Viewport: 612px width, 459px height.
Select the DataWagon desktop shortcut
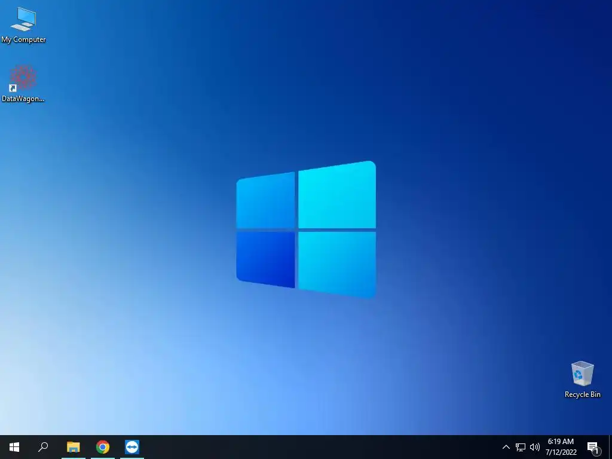pyautogui.click(x=23, y=84)
